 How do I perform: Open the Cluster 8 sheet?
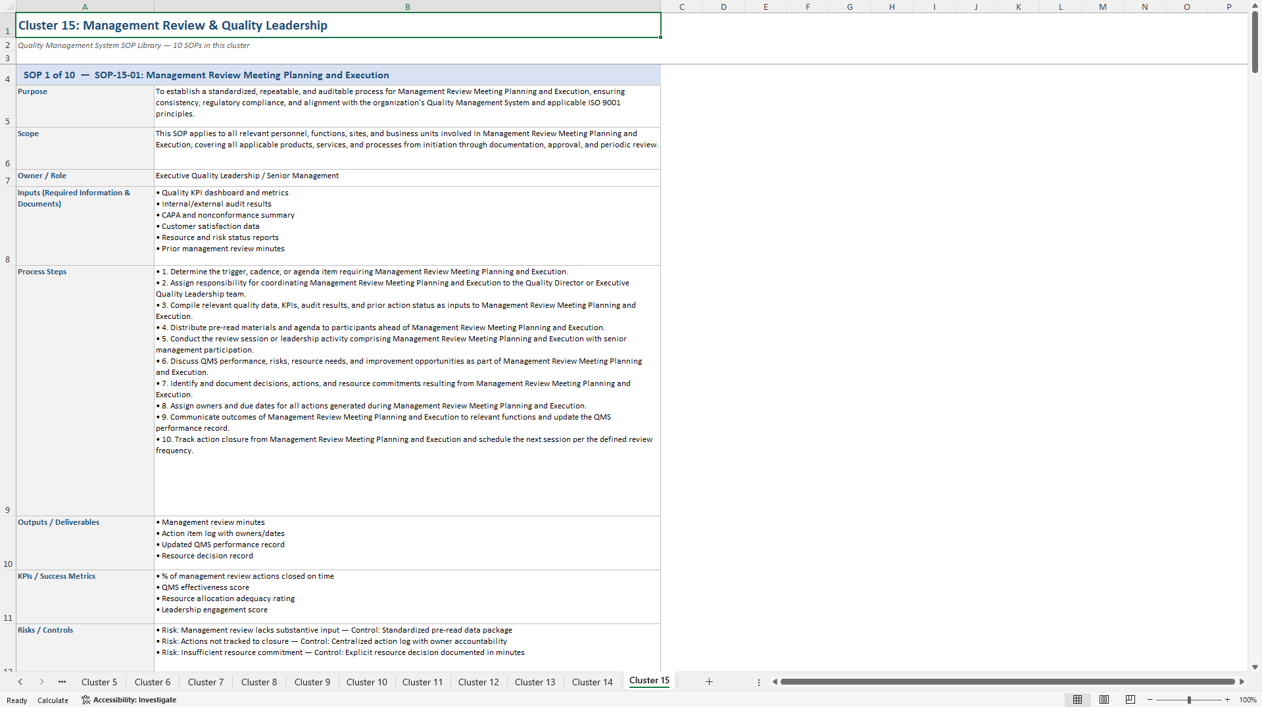(x=259, y=682)
